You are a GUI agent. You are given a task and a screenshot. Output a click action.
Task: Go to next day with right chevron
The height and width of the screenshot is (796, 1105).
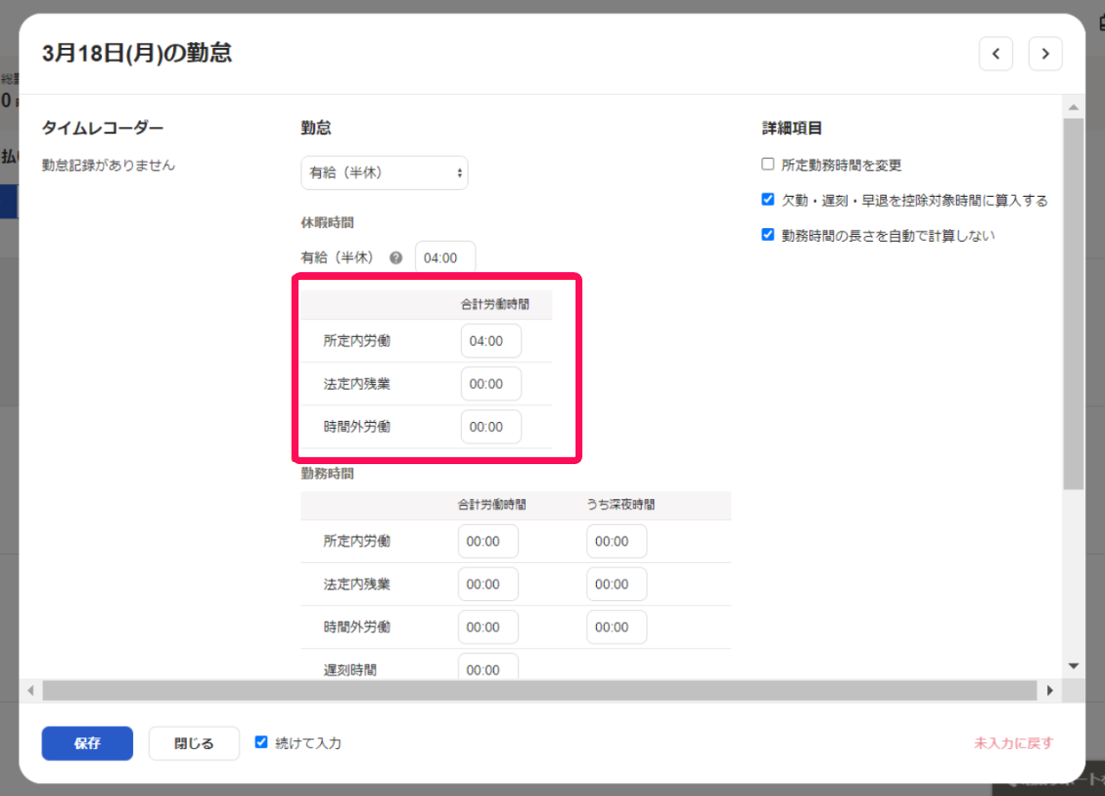tap(1045, 54)
